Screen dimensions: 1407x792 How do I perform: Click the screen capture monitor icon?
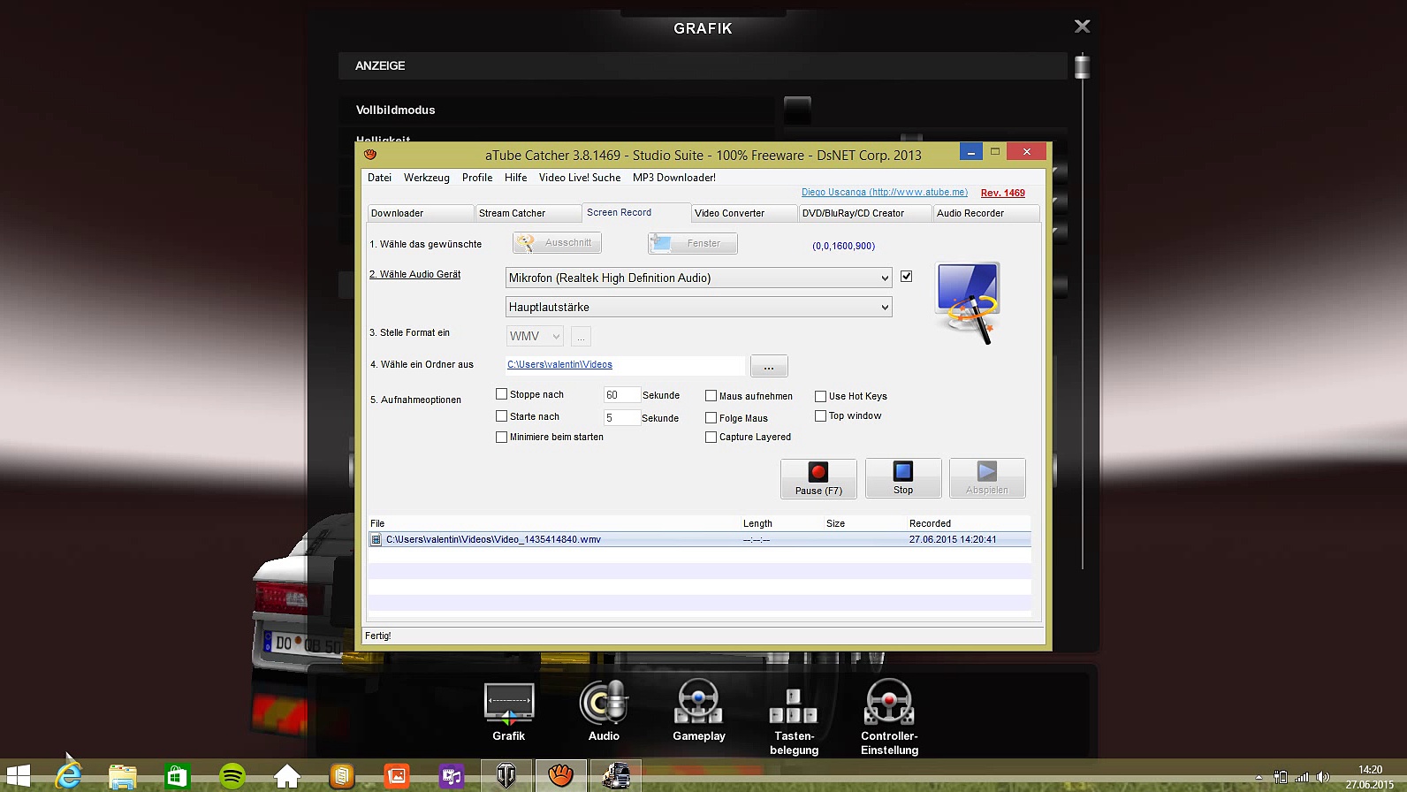pos(968,302)
